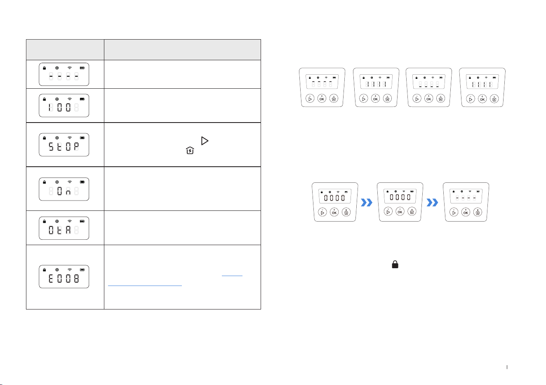Click the globe icon in the On display
The image size is (546, 385).
(x=57, y=182)
